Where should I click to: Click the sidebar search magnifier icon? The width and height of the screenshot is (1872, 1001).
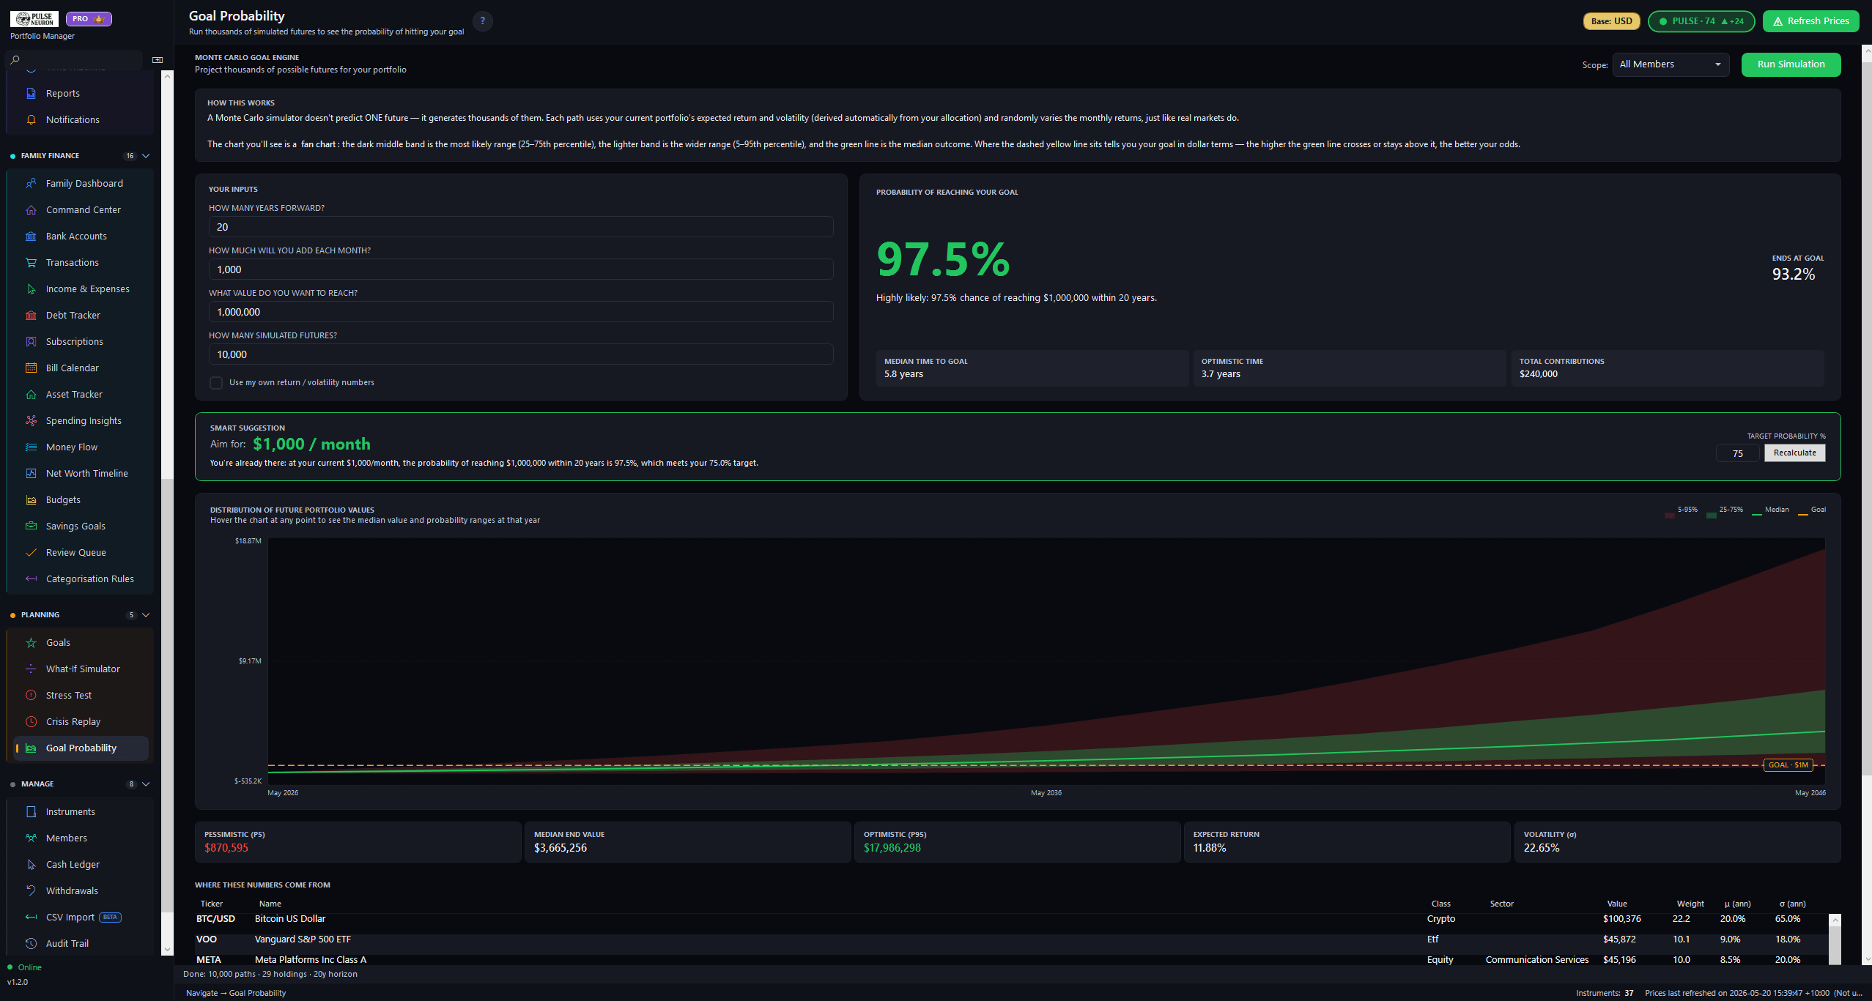tap(15, 59)
